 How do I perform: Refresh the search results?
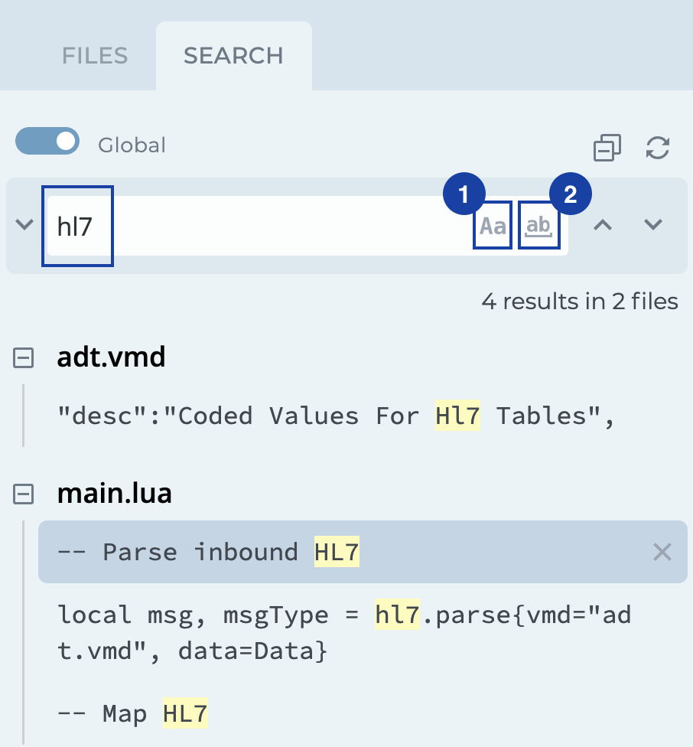[x=658, y=147]
